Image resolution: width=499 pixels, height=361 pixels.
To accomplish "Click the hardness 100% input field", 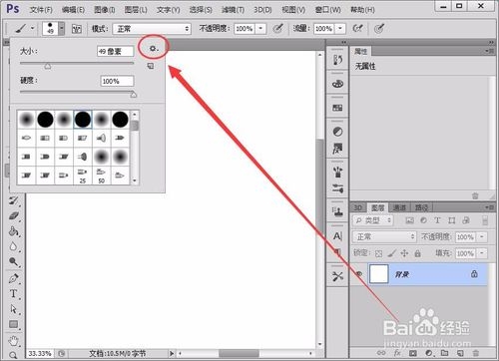I will click(117, 81).
